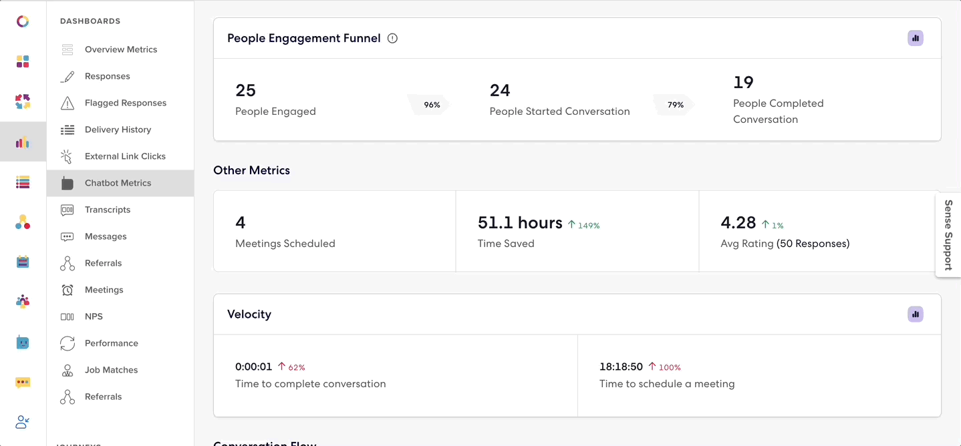Viewport: 961px width, 446px height.
Task: Click the Sense logo icon at top of rail
Action: point(23,21)
